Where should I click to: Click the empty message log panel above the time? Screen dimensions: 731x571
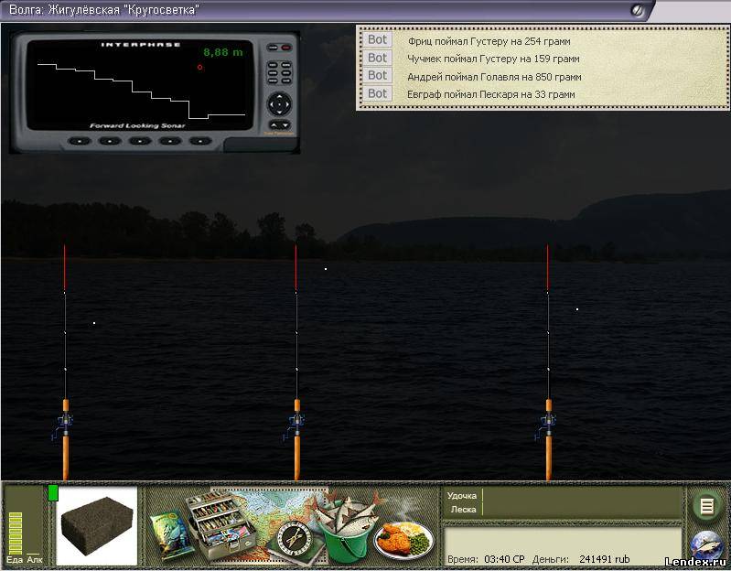pos(562,540)
